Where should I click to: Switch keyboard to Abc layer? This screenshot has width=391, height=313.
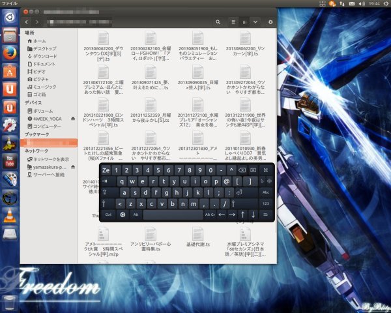(266, 192)
